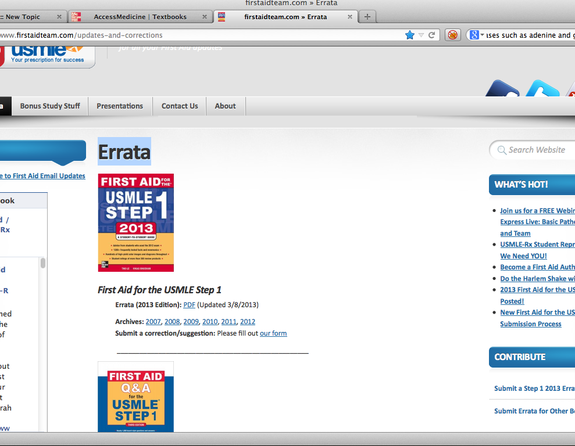Close the AccessMedicine Textbooks tab

(205, 16)
